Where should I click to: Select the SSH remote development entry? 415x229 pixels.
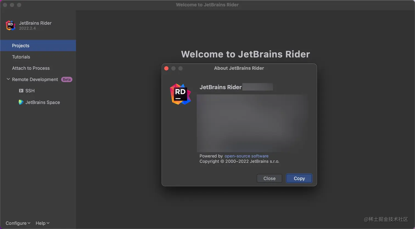[x=30, y=91]
